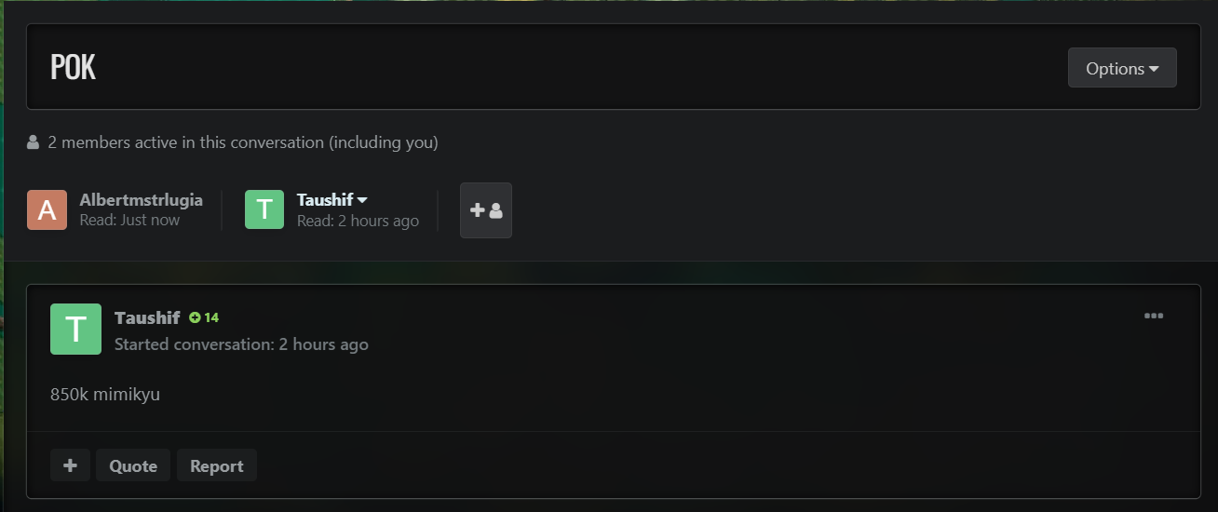Click the invite member plus-person icon
Screen dimensions: 1218x512
(x=486, y=210)
